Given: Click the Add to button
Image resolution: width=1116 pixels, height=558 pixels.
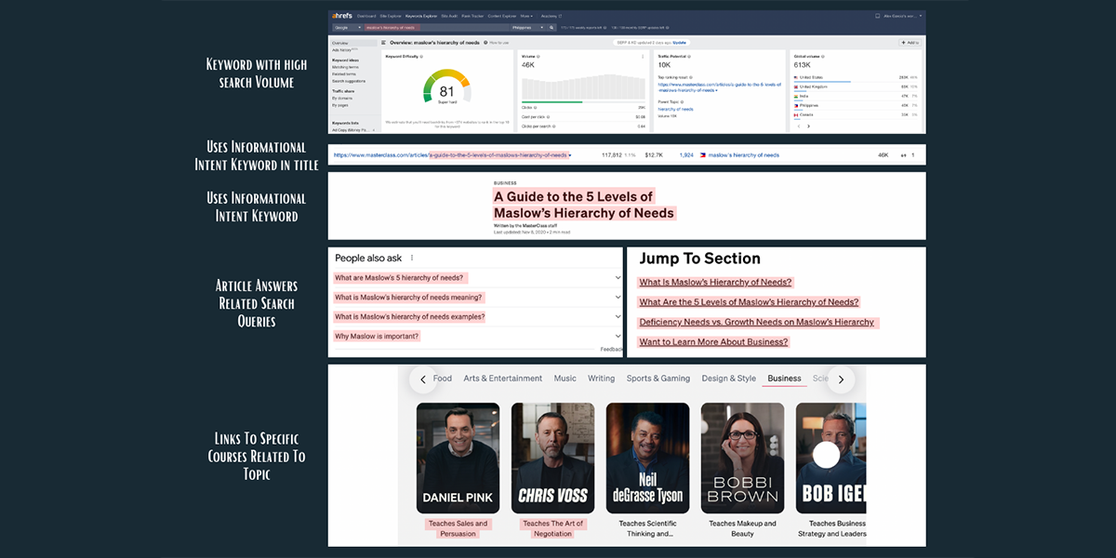Looking at the screenshot, I should (x=910, y=43).
